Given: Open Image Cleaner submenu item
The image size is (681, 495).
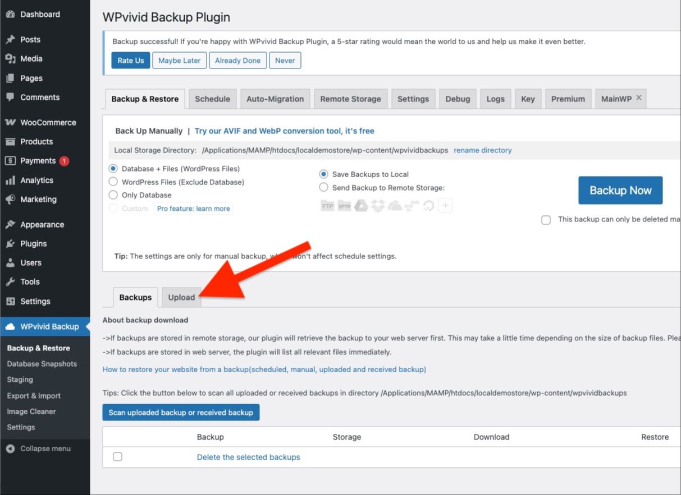Looking at the screenshot, I should (x=31, y=411).
